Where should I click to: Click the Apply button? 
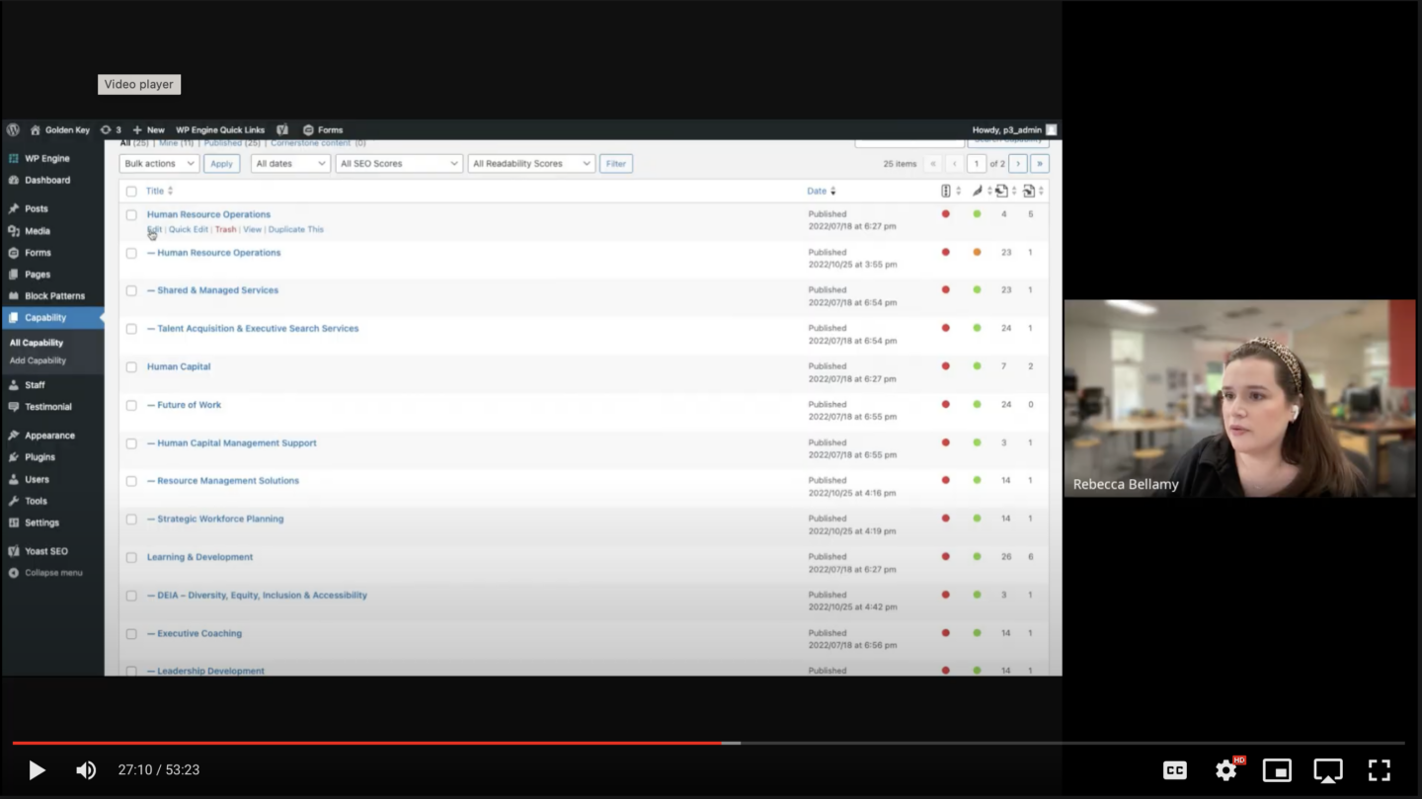click(x=221, y=164)
